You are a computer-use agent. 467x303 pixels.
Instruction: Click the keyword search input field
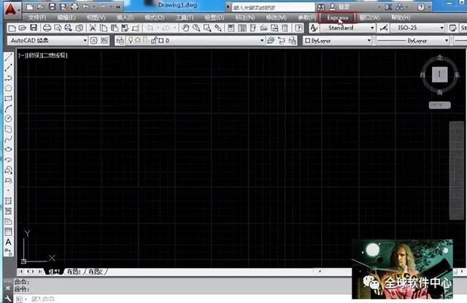click(273, 7)
